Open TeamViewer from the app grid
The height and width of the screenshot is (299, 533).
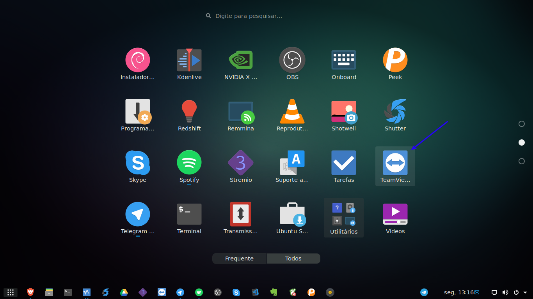pos(395,166)
